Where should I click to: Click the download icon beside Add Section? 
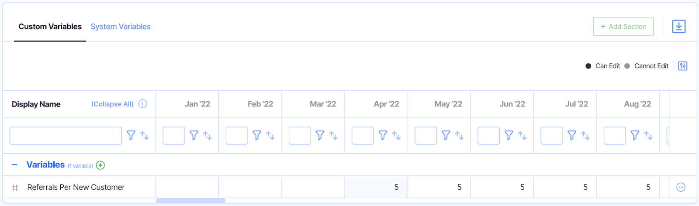pyautogui.click(x=678, y=27)
